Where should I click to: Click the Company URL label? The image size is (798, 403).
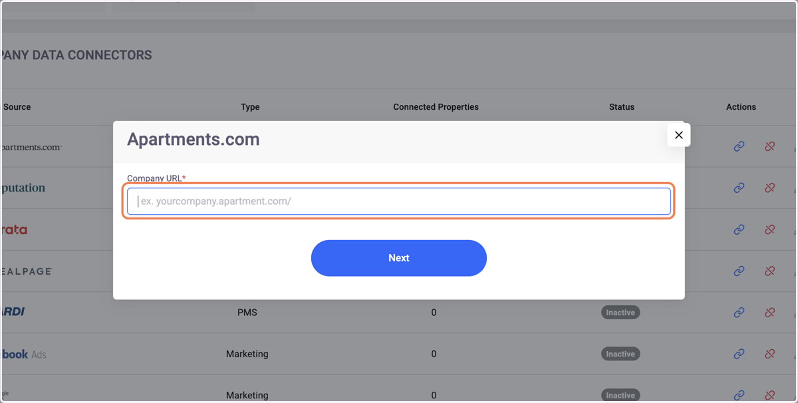pos(156,178)
